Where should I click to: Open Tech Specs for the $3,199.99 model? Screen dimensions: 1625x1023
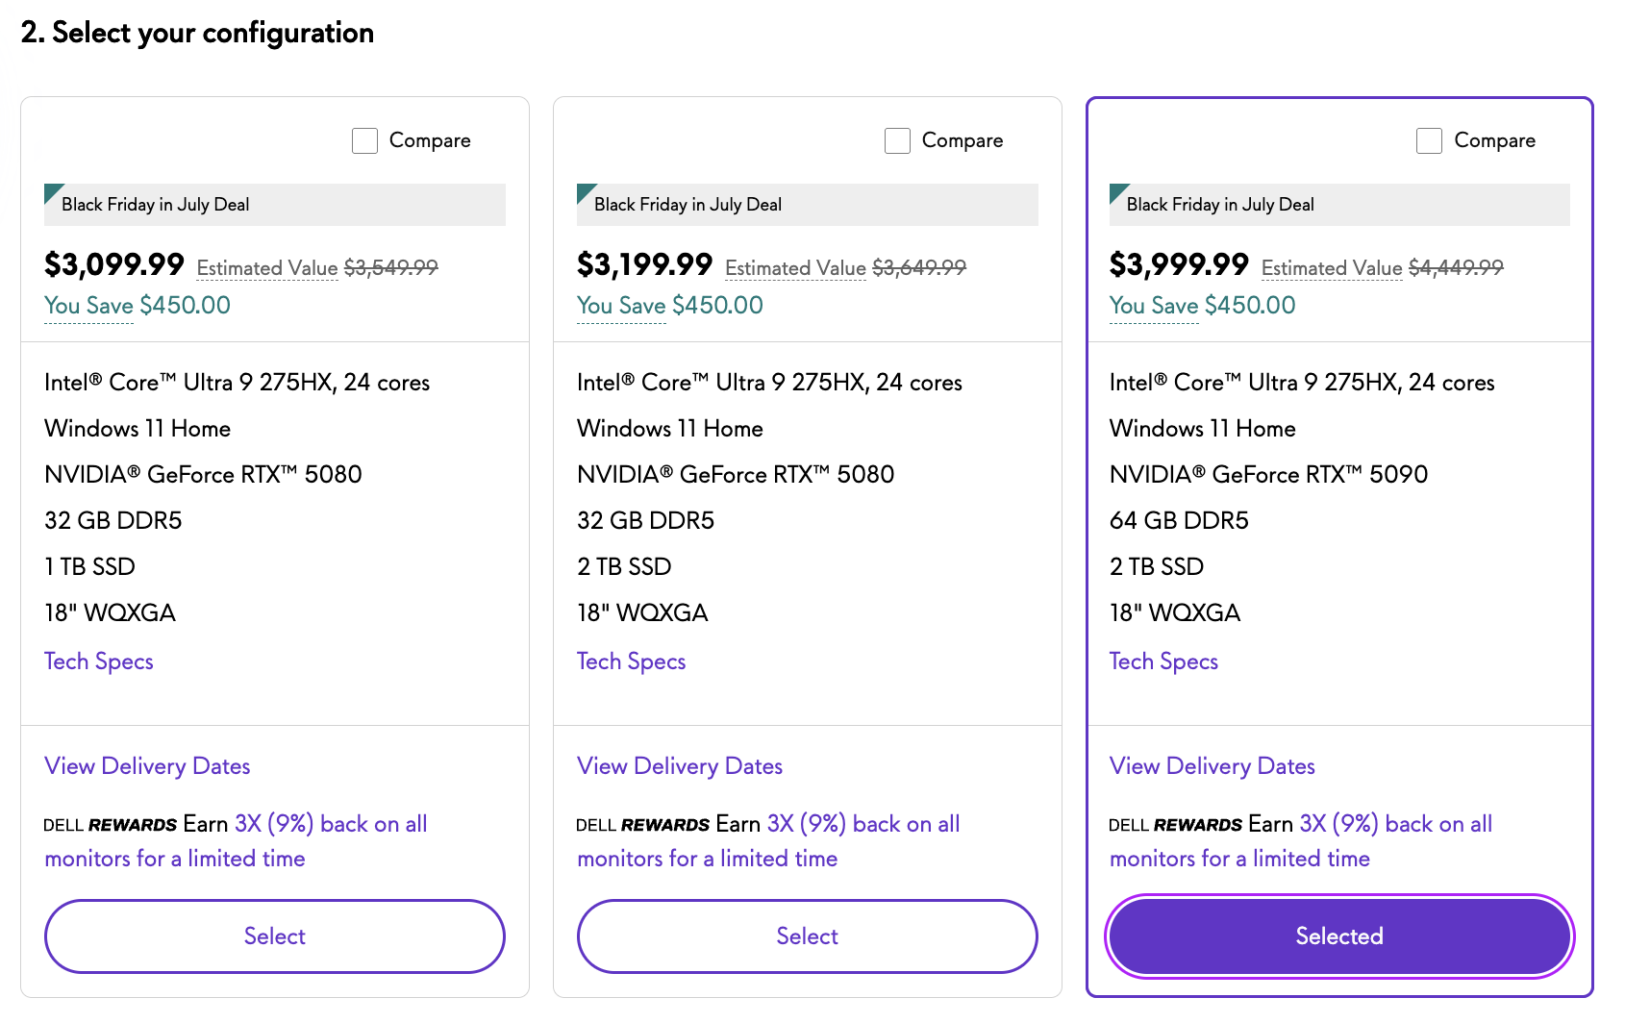point(631,661)
